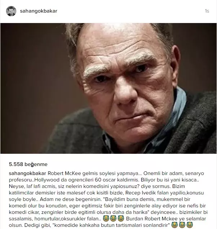Viewport: 217px width, 229px height.
Task: Open the sahangokbakar username in post header
Action: pyautogui.click(x=39, y=11)
